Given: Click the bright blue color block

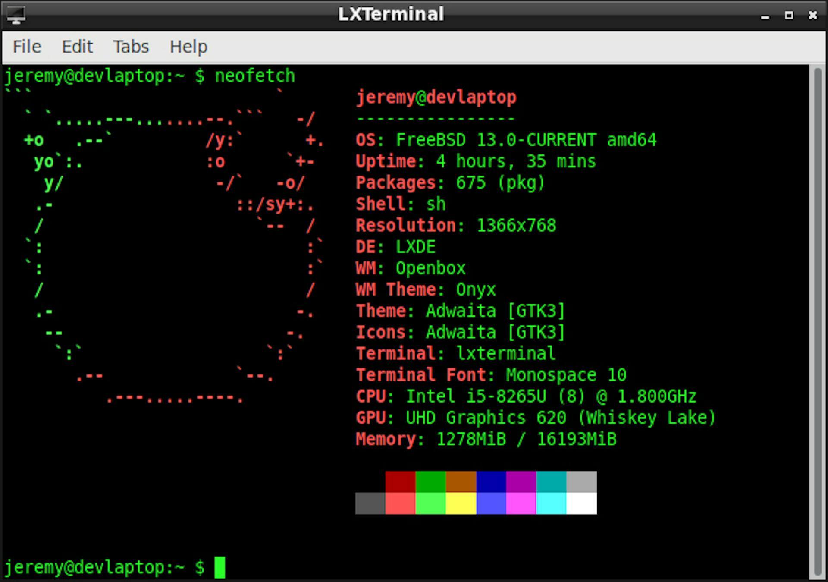Looking at the screenshot, I should coord(491,503).
